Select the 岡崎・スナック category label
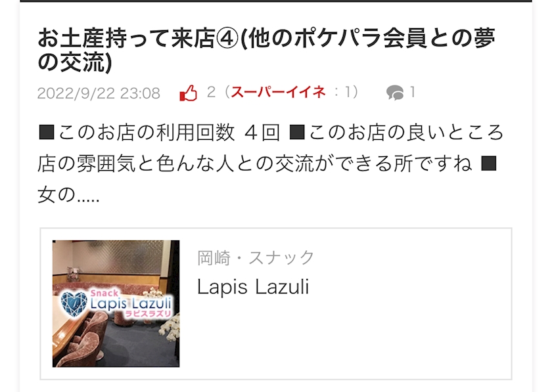Image resolution: width=552 pixels, height=392 pixels. 256,258
